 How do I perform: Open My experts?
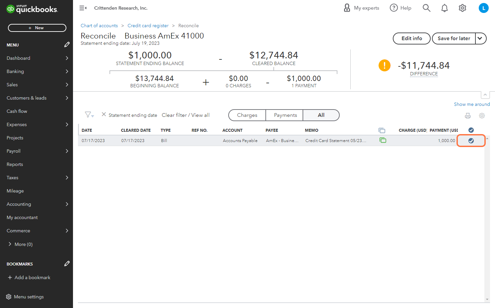click(361, 8)
